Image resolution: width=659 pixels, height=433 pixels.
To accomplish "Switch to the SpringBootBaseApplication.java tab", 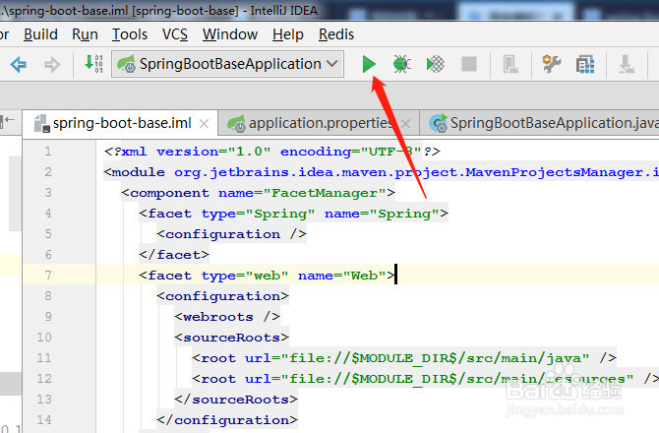I will (542, 123).
